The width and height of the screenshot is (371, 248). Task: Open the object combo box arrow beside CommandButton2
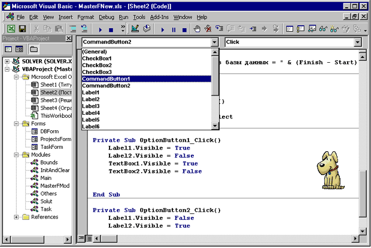(x=214, y=42)
